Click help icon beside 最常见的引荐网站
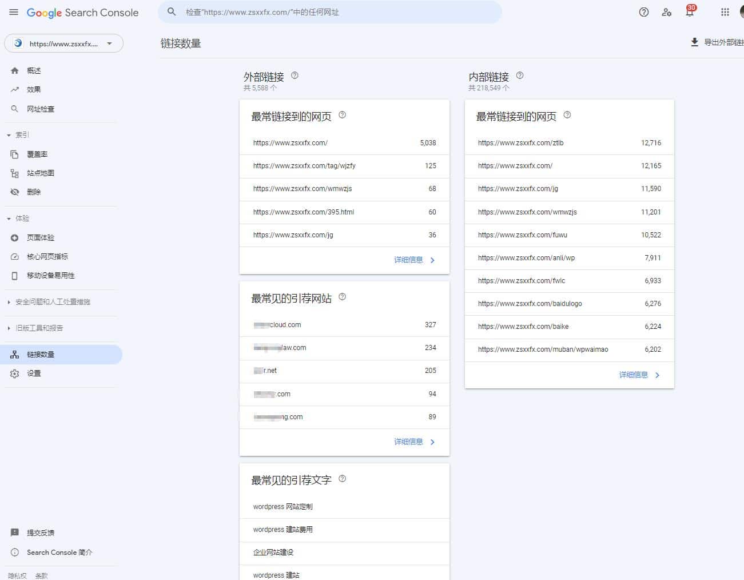Screen dimensions: 744x580 pyautogui.click(x=343, y=297)
